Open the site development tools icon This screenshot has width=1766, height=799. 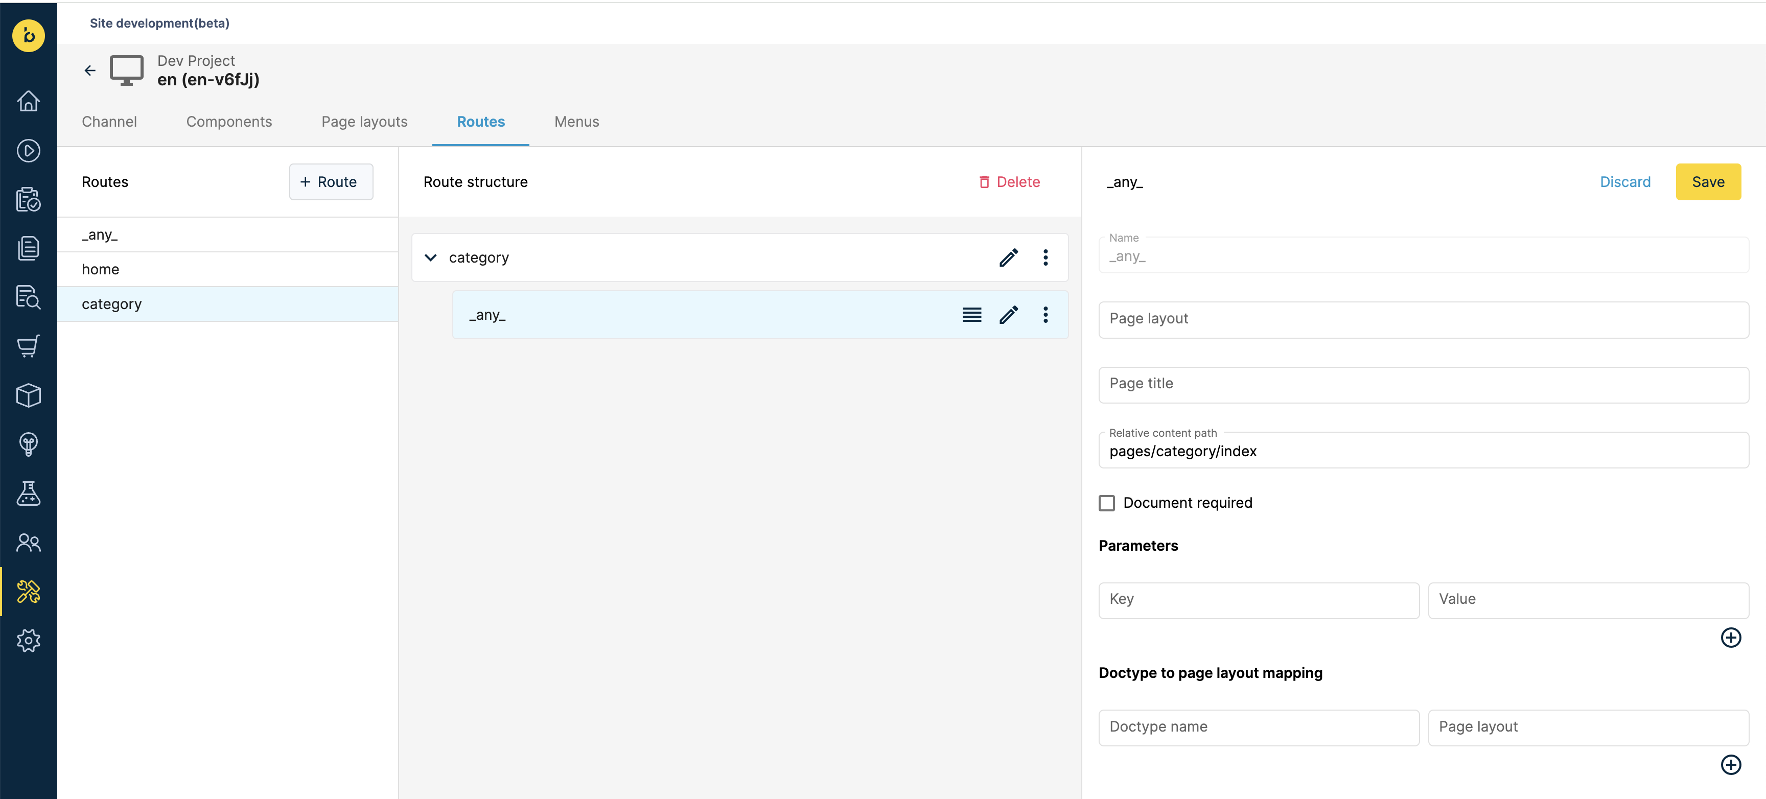tap(28, 592)
